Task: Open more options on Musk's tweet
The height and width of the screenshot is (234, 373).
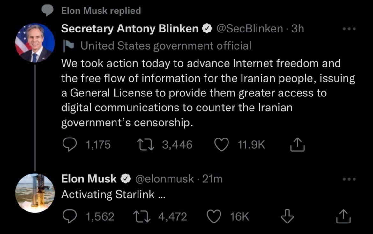Action: pos(348,179)
